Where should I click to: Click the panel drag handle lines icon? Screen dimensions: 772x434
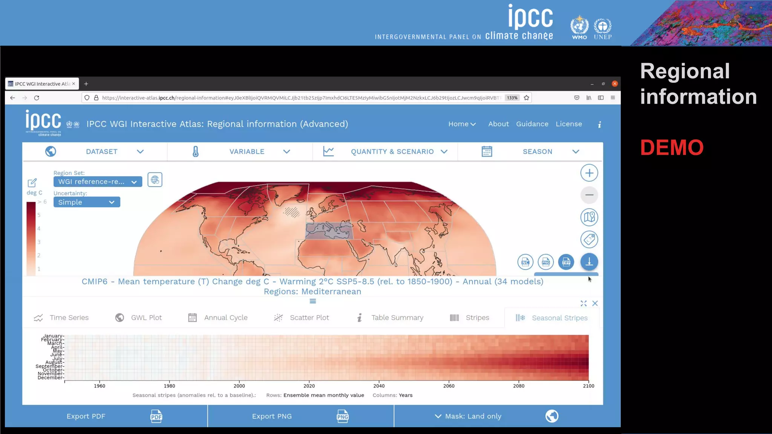point(312,301)
